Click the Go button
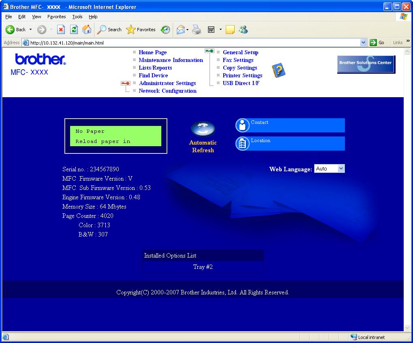This screenshot has height=343, width=413. [377, 43]
